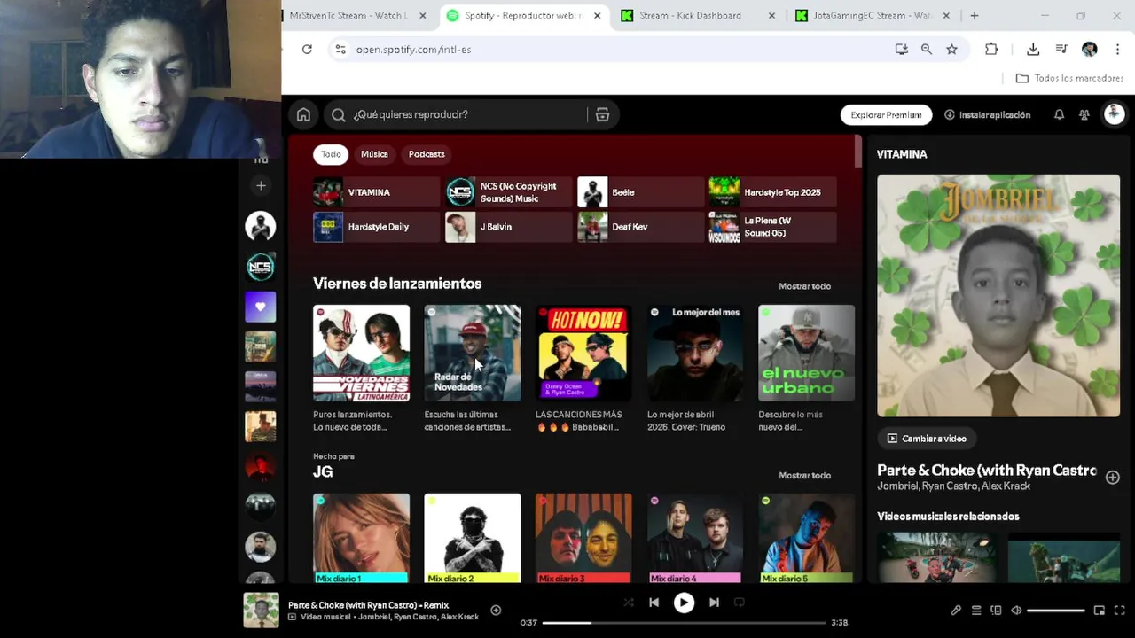Bookmark this page with star icon
The height and width of the screenshot is (638, 1135).
[951, 50]
